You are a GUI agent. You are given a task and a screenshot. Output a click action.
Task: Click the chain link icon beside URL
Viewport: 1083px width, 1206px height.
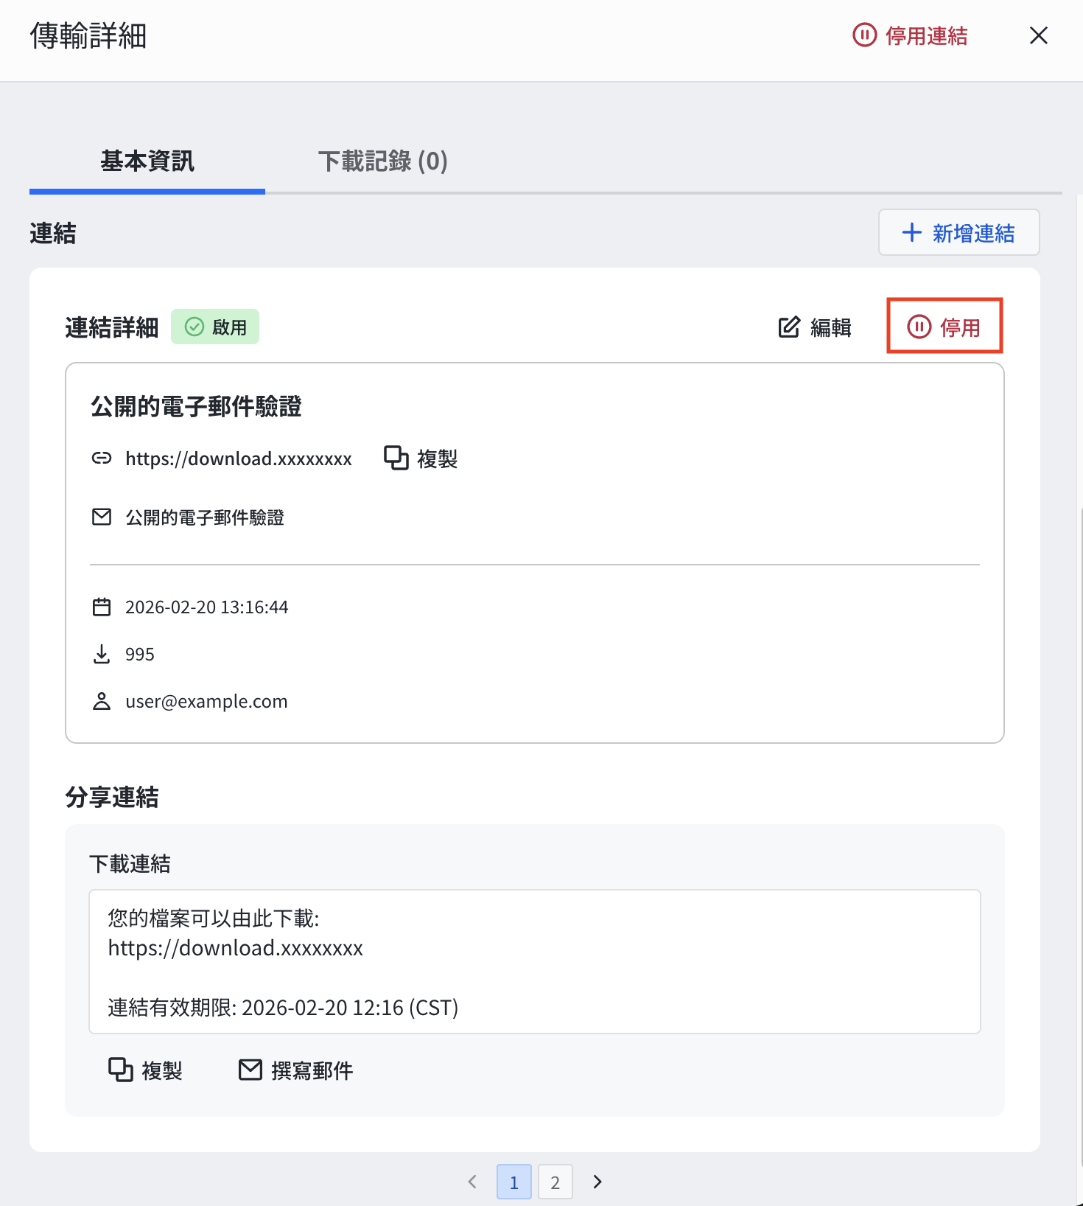102,459
